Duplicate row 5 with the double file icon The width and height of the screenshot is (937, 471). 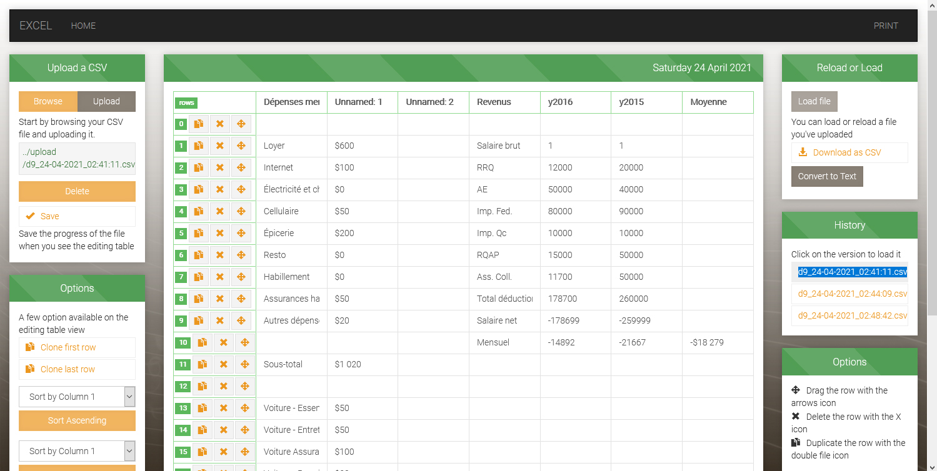[x=199, y=234]
